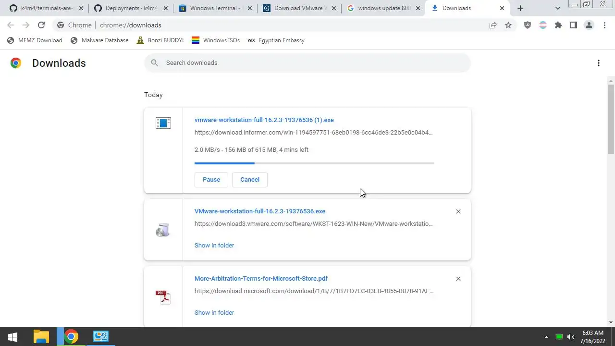Click the scrollbar down arrow

tap(611, 322)
